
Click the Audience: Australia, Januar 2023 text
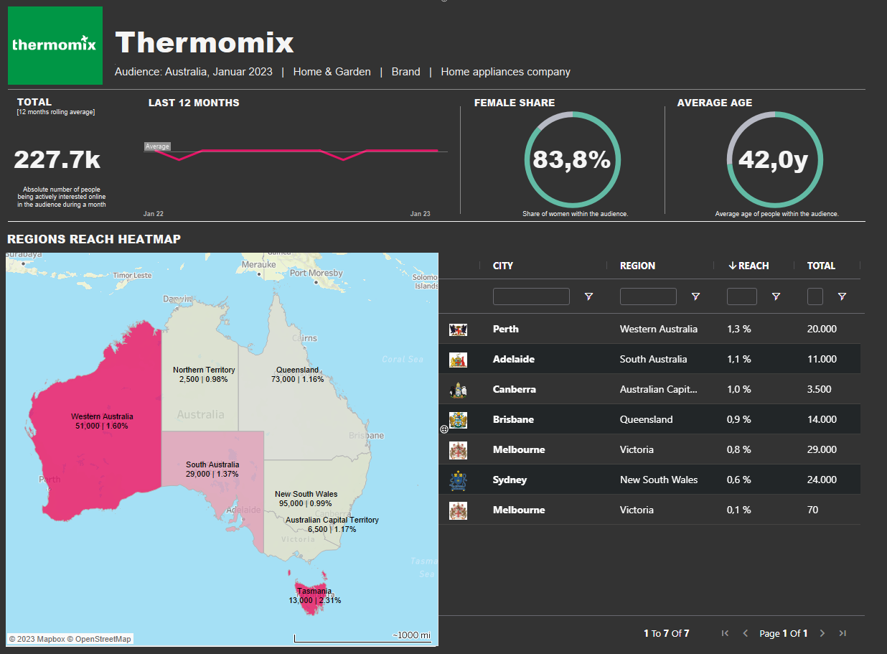click(194, 72)
